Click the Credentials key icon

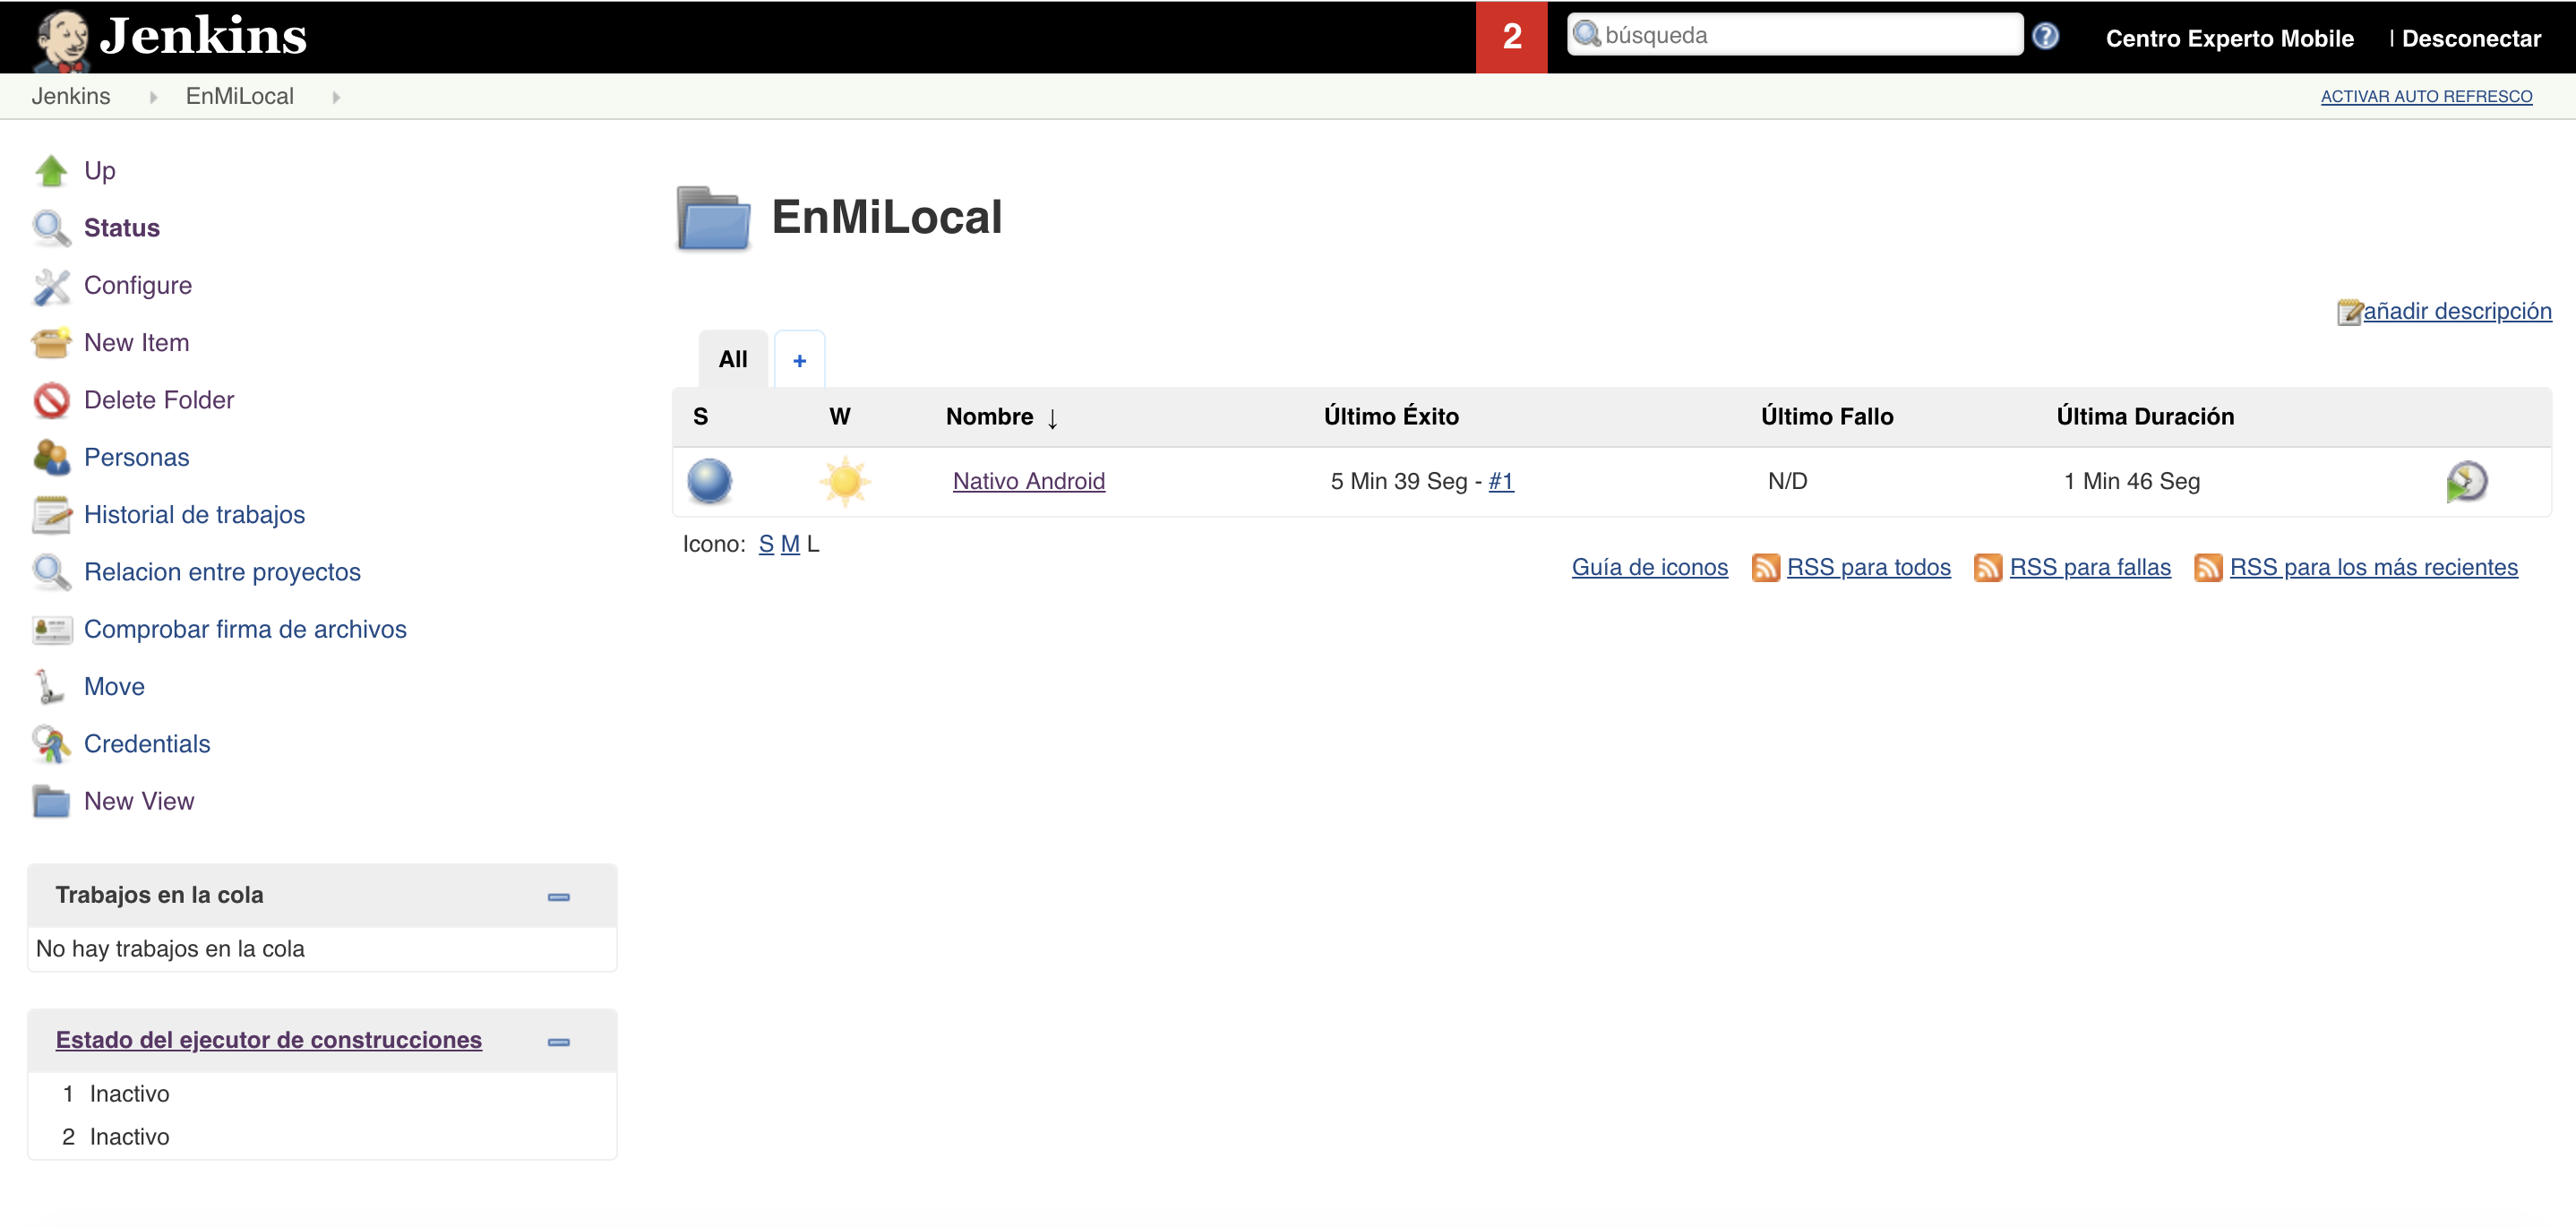point(49,744)
